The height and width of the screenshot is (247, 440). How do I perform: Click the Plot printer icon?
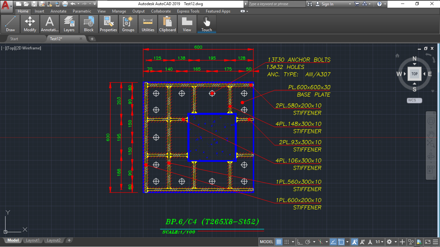coord(65,4)
